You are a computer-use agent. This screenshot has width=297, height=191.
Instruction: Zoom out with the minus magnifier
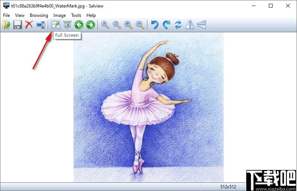click(140, 25)
